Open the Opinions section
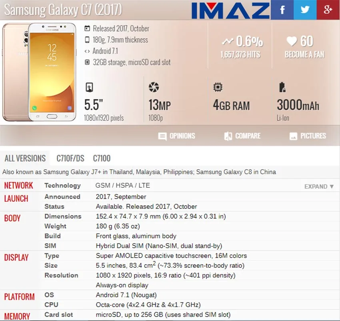 pyautogui.click(x=182, y=136)
